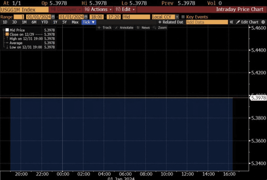Collapse panel with double-chevron icon
The image size is (267, 180).
point(231,22)
